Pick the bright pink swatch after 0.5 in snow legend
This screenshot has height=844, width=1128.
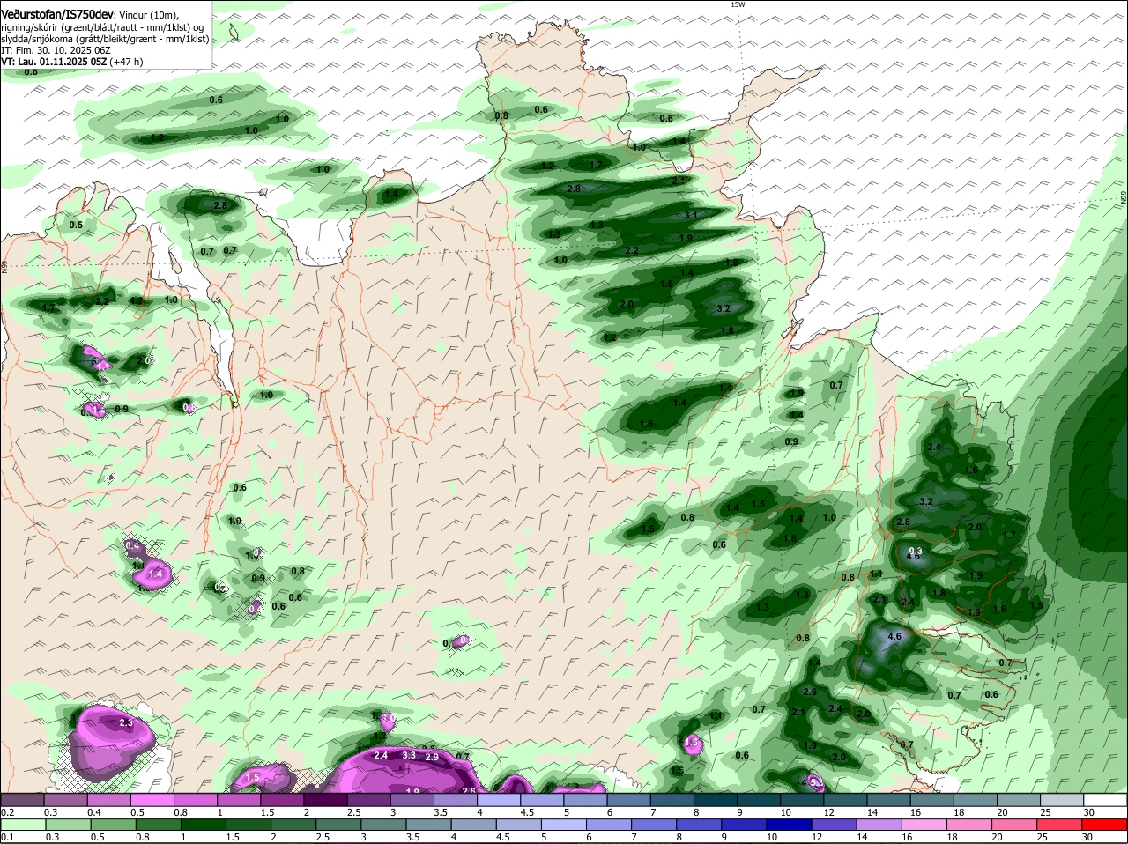[152, 800]
